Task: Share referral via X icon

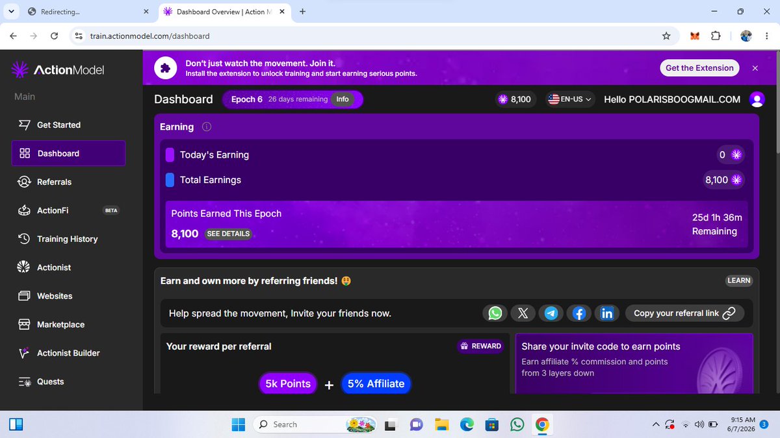Action: (523, 313)
